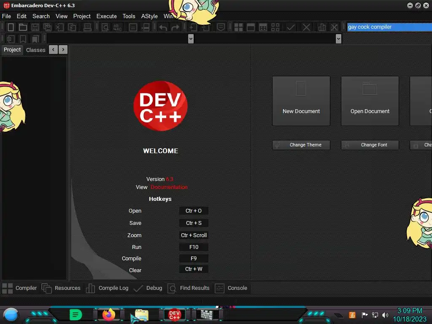Open the Find Results bottom tab

[189, 288]
